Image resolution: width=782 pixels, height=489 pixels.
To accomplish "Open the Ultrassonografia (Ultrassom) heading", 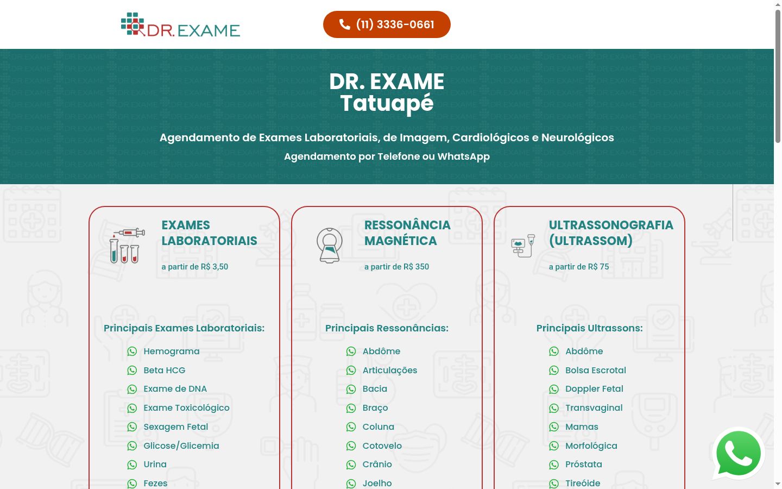I will [x=611, y=233].
